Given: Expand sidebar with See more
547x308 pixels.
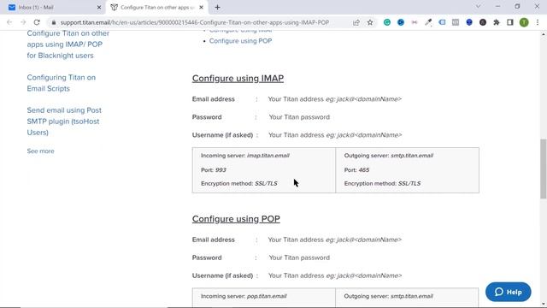Looking at the screenshot, I should [x=40, y=151].
